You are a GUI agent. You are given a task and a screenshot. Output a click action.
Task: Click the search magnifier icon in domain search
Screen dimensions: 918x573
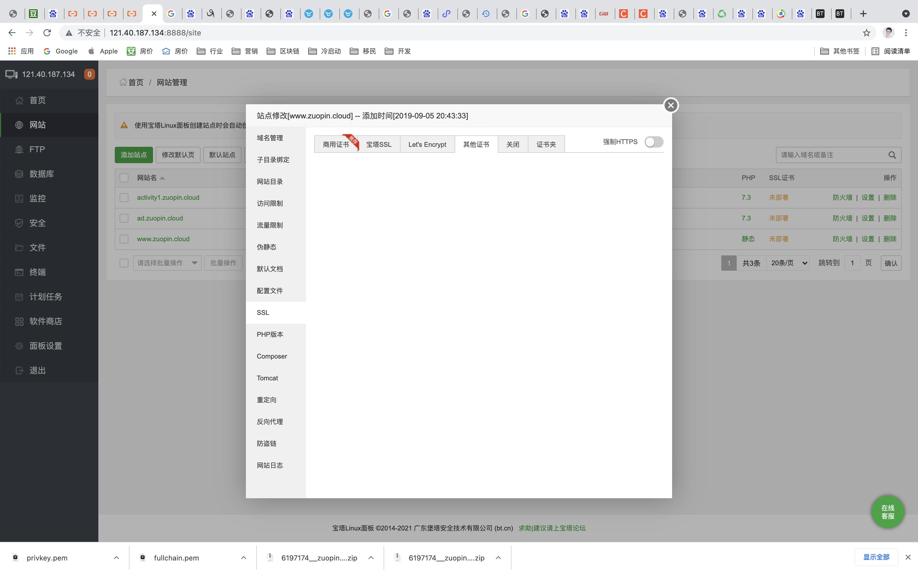(892, 155)
